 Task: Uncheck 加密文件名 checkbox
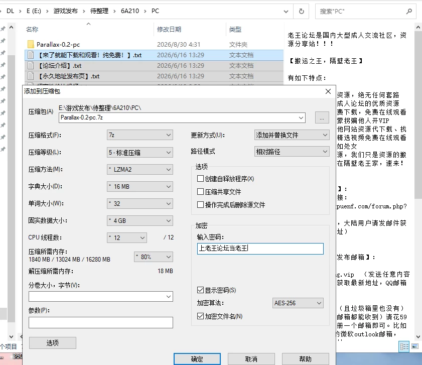pyautogui.click(x=200, y=316)
